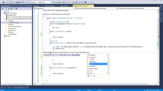Expand the Views folder
The image size is (163, 91).
[x=6, y=25]
